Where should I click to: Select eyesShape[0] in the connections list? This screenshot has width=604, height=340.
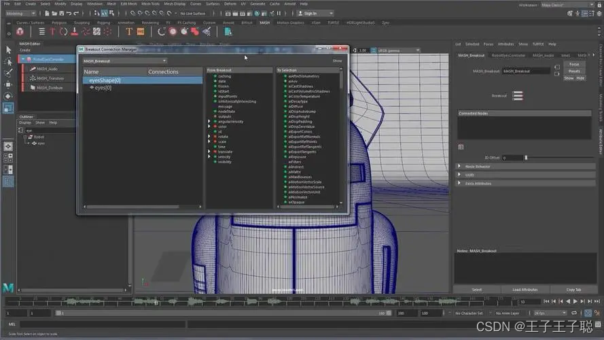(104, 80)
